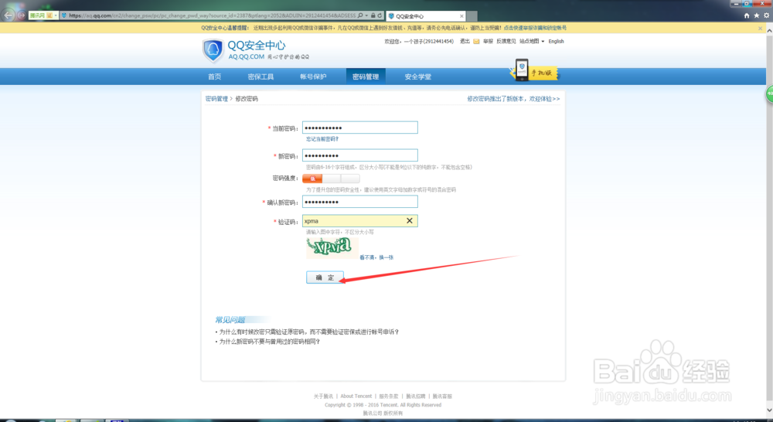Click 关于腾讯 footer link
Viewport: 773px width, 422px height.
pyautogui.click(x=323, y=396)
